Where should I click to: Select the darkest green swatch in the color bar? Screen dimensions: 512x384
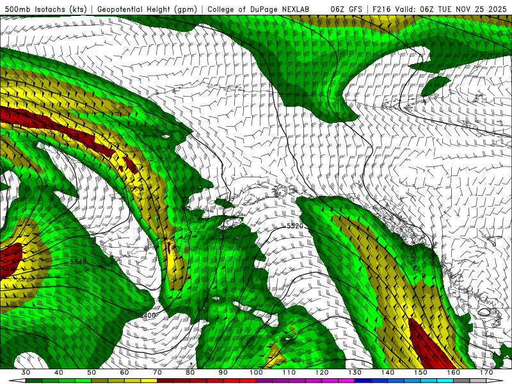coord(34,381)
